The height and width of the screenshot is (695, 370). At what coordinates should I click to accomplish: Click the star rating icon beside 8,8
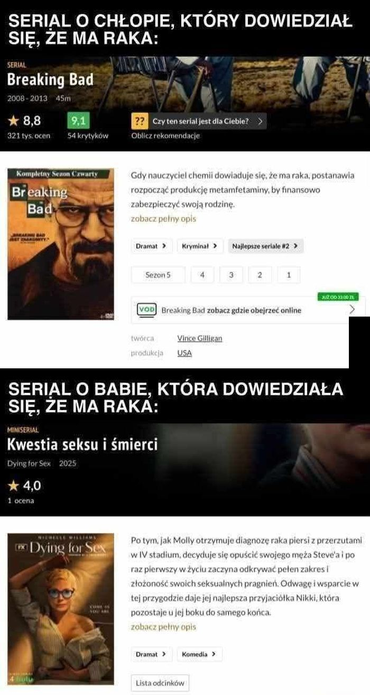(x=13, y=121)
